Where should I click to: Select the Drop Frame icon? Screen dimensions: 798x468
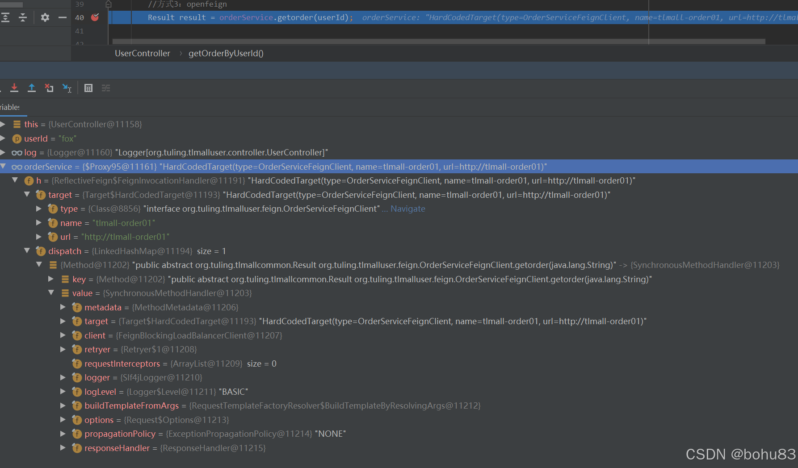pyautogui.click(x=49, y=88)
